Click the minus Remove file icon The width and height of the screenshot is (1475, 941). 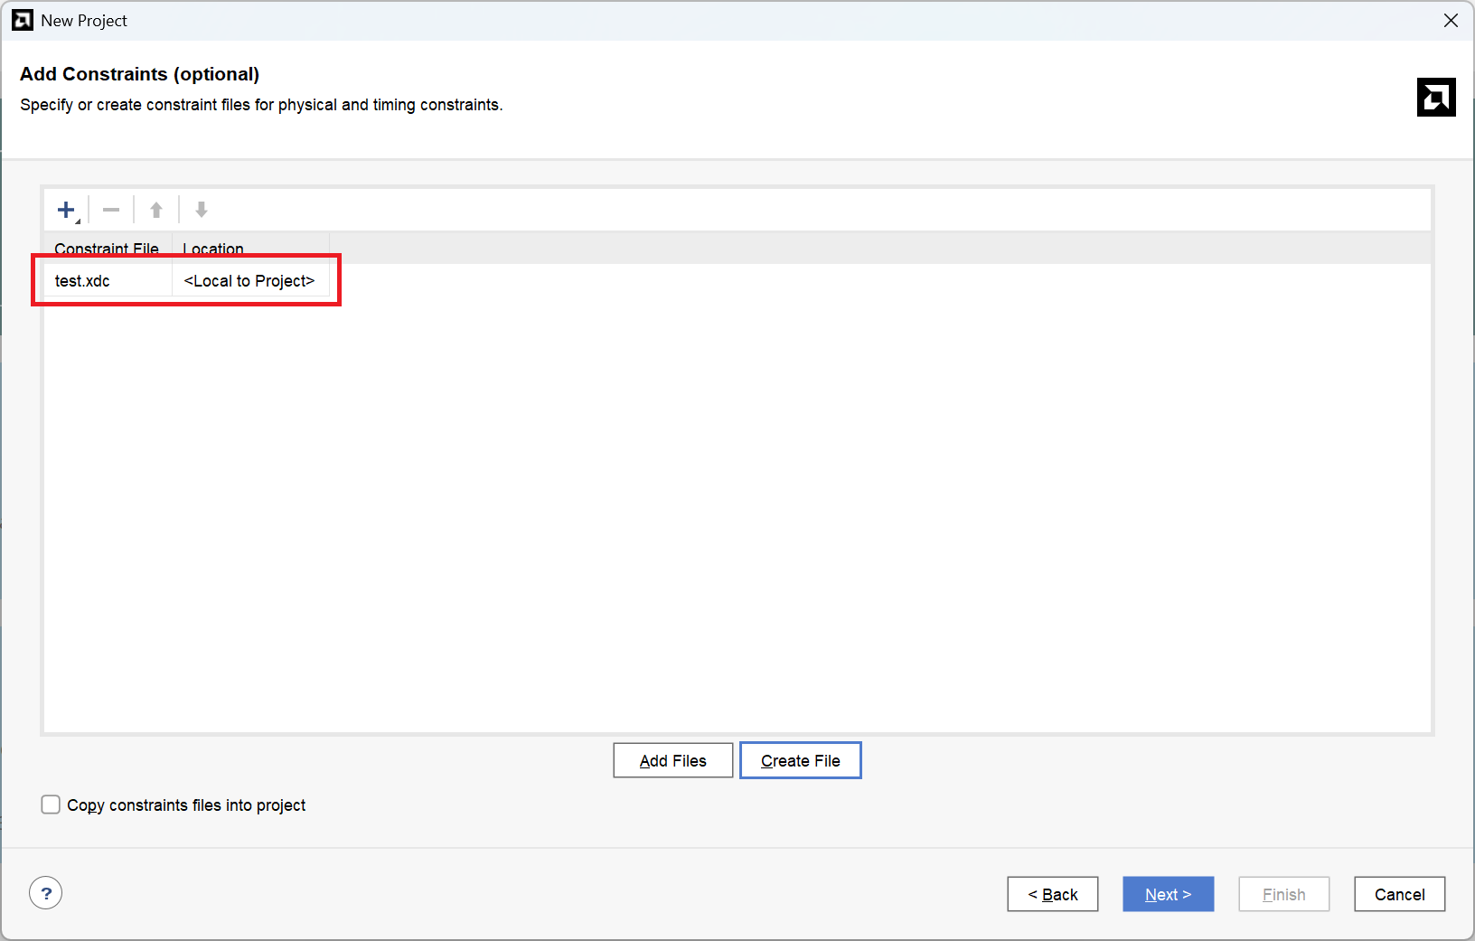[x=111, y=211]
